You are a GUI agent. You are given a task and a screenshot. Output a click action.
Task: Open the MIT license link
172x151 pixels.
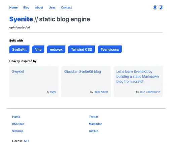tap(27, 141)
